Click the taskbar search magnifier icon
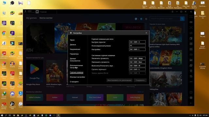 [6, 115]
